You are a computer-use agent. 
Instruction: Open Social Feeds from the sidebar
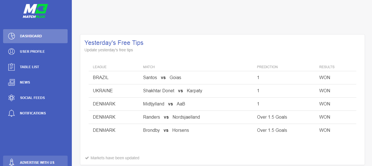(35, 98)
